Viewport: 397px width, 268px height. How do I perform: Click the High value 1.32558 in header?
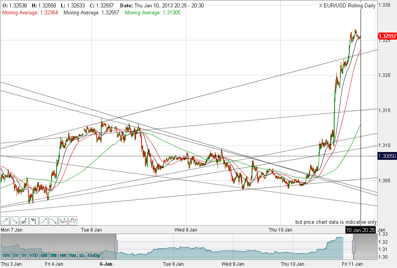point(47,5)
